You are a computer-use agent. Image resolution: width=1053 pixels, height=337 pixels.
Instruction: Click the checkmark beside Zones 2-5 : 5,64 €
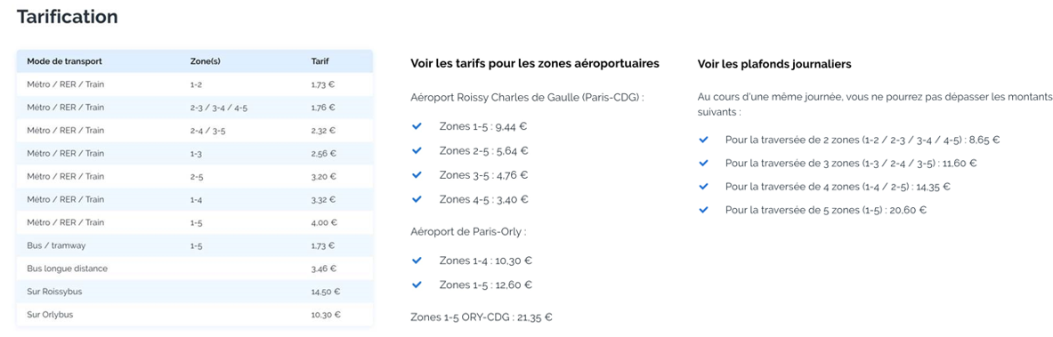click(x=417, y=150)
